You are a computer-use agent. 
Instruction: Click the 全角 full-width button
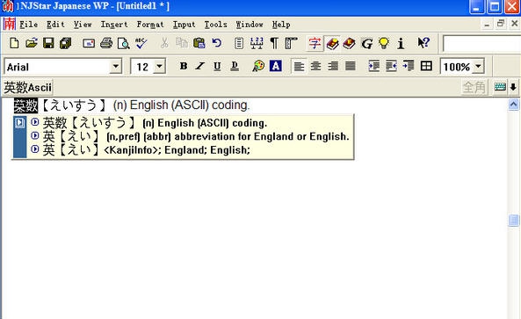tap(474, 87)
